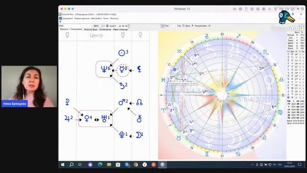Click the Virgo sign on chart wheel
Viewport: 307px width, 173px height.
[x=280, y=112]
